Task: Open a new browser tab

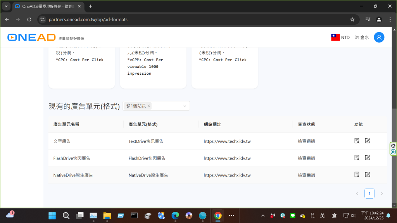Action: point(91,6)
